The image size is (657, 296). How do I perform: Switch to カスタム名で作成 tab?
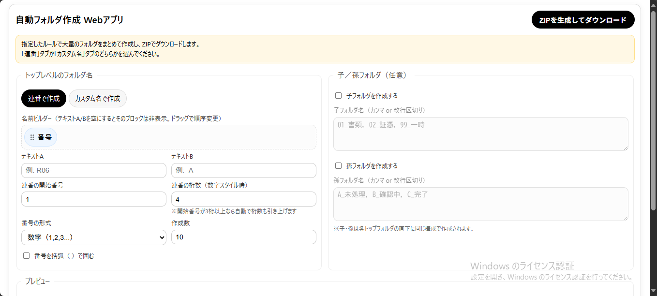click(97, 98)
